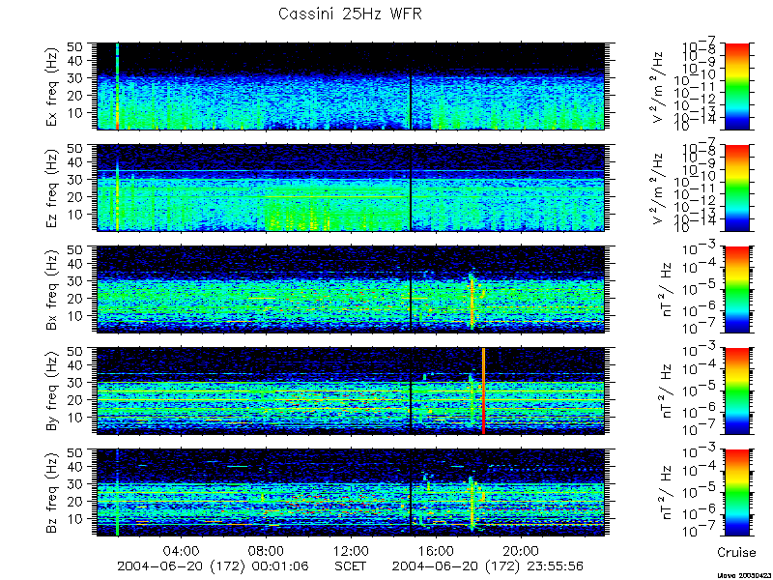Viewport: 773px width, 580px height.
Task: Click the Bz panel color scale bar
Action: click(x=736, y=492)
